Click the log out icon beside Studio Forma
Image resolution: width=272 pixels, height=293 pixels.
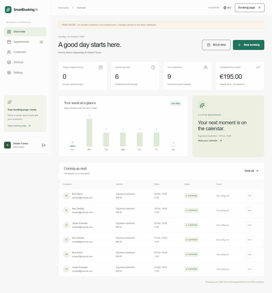(44, 145)
